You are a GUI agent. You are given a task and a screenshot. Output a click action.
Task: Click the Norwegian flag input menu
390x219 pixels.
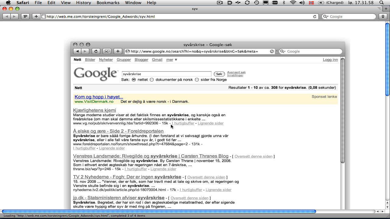coord(311,3)
